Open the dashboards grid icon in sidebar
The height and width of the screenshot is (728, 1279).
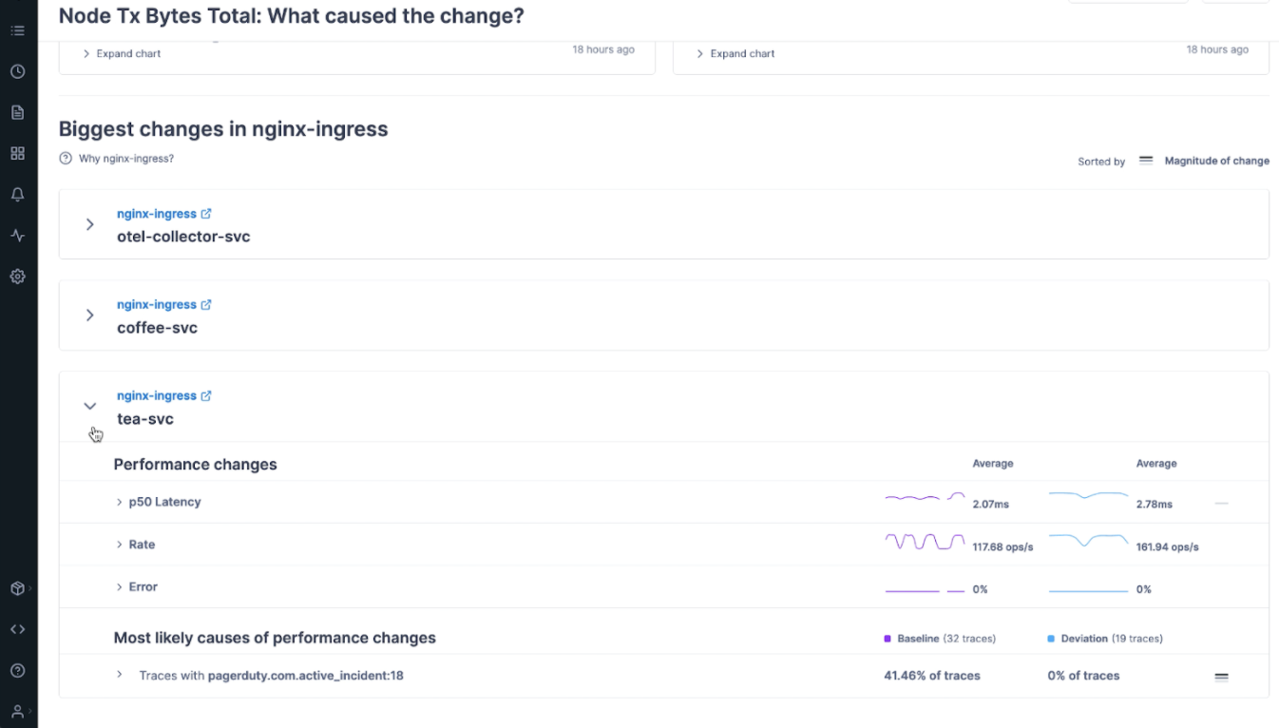click(x=17, y=153)
